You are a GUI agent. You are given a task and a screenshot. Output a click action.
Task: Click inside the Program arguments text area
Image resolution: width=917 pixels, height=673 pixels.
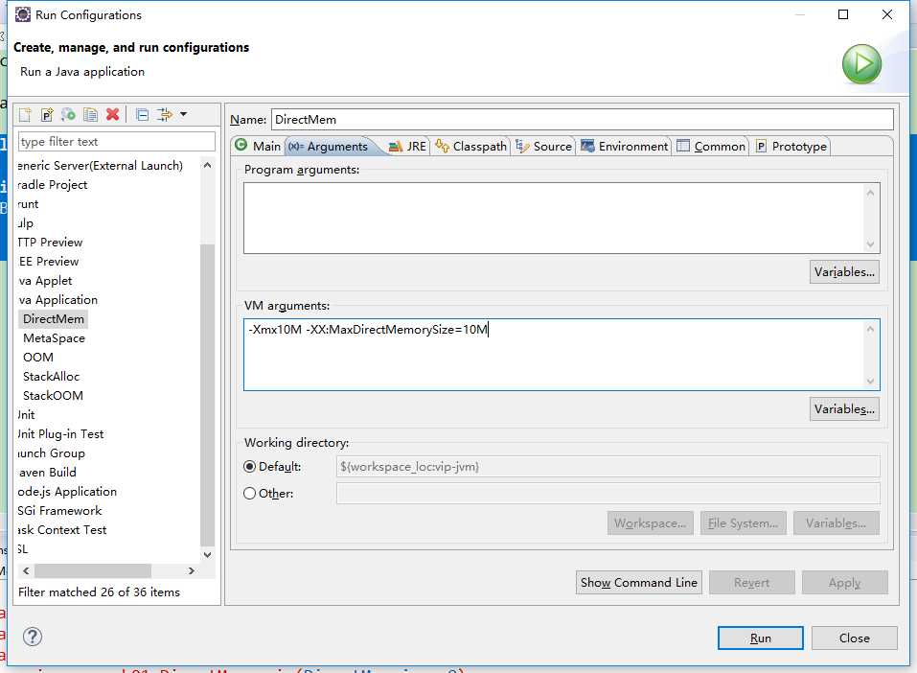point(553,218)
